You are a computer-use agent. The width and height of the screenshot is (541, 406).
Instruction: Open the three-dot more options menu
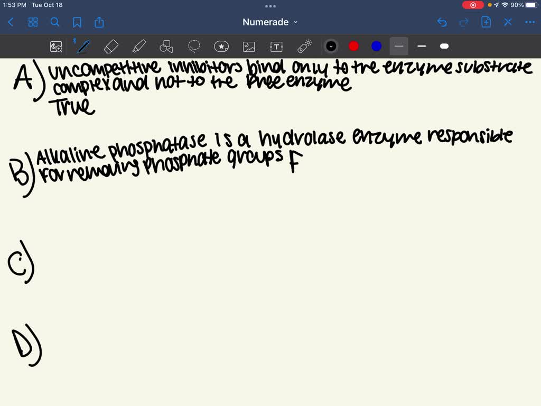pyautogui.click(x=529, y=22)
